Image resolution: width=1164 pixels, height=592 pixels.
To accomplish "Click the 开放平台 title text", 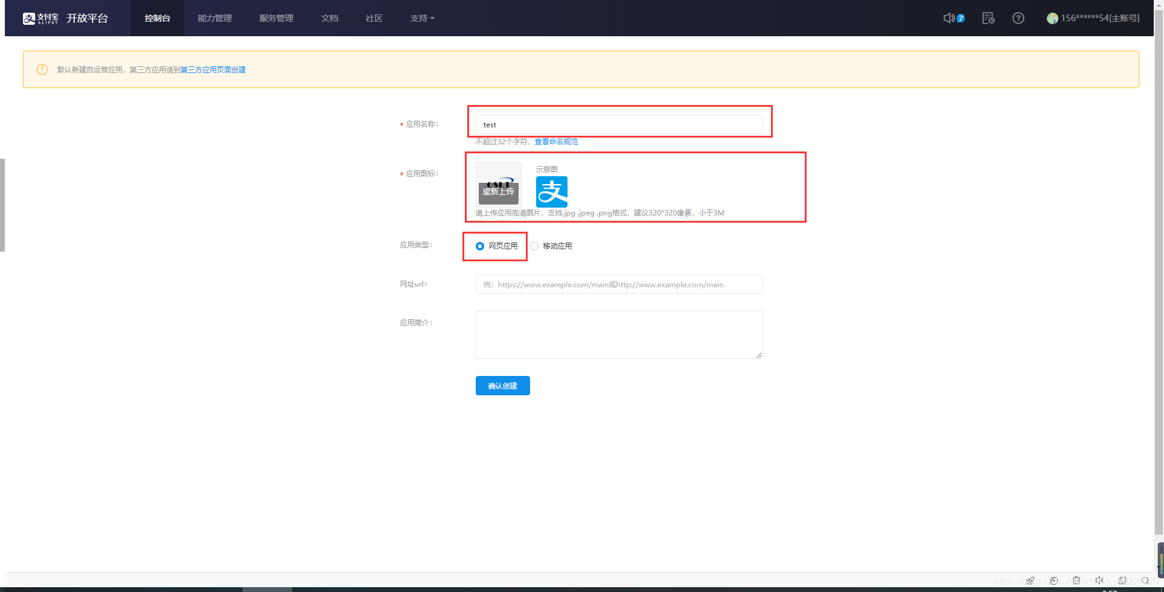I will pyautogui.click(x=88, y=18).
